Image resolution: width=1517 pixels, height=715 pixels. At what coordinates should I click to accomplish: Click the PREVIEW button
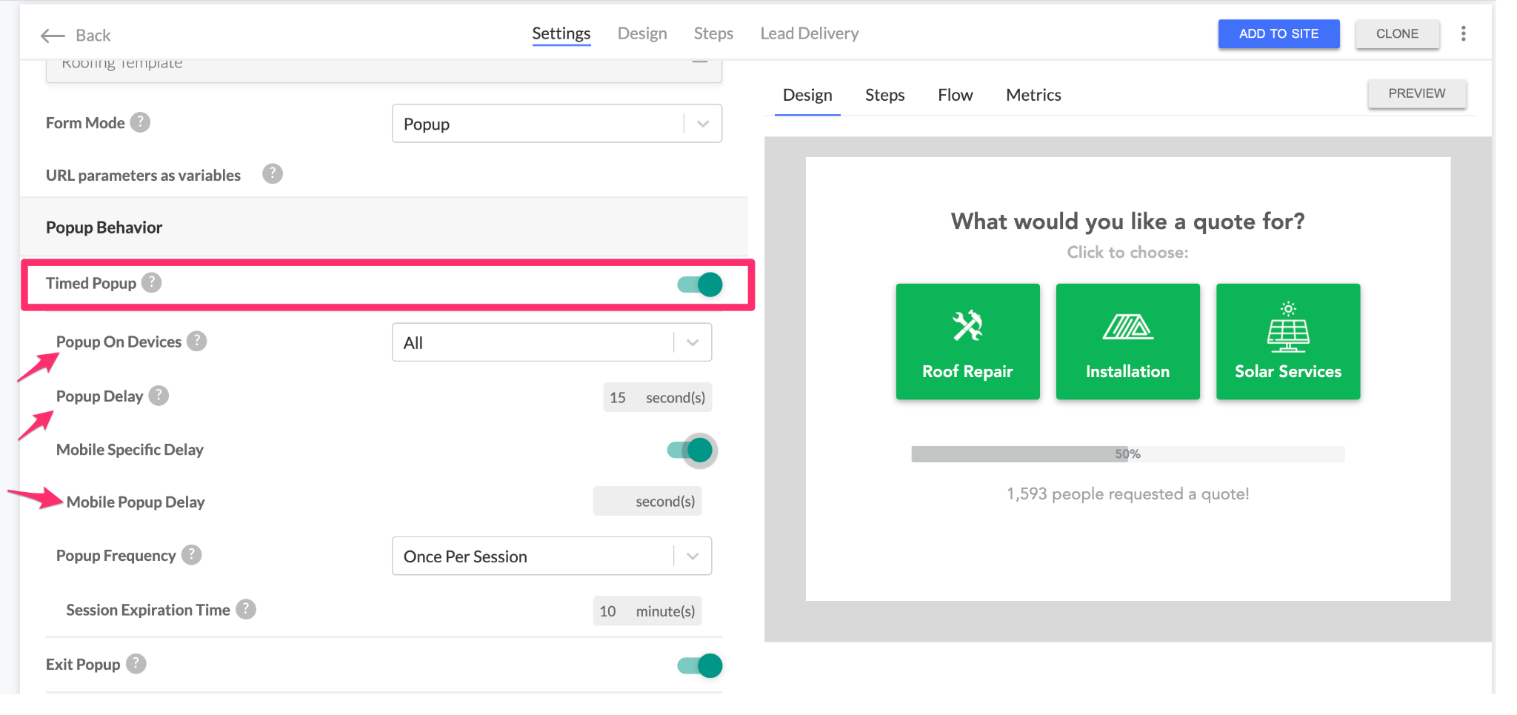pos(1416,94)
